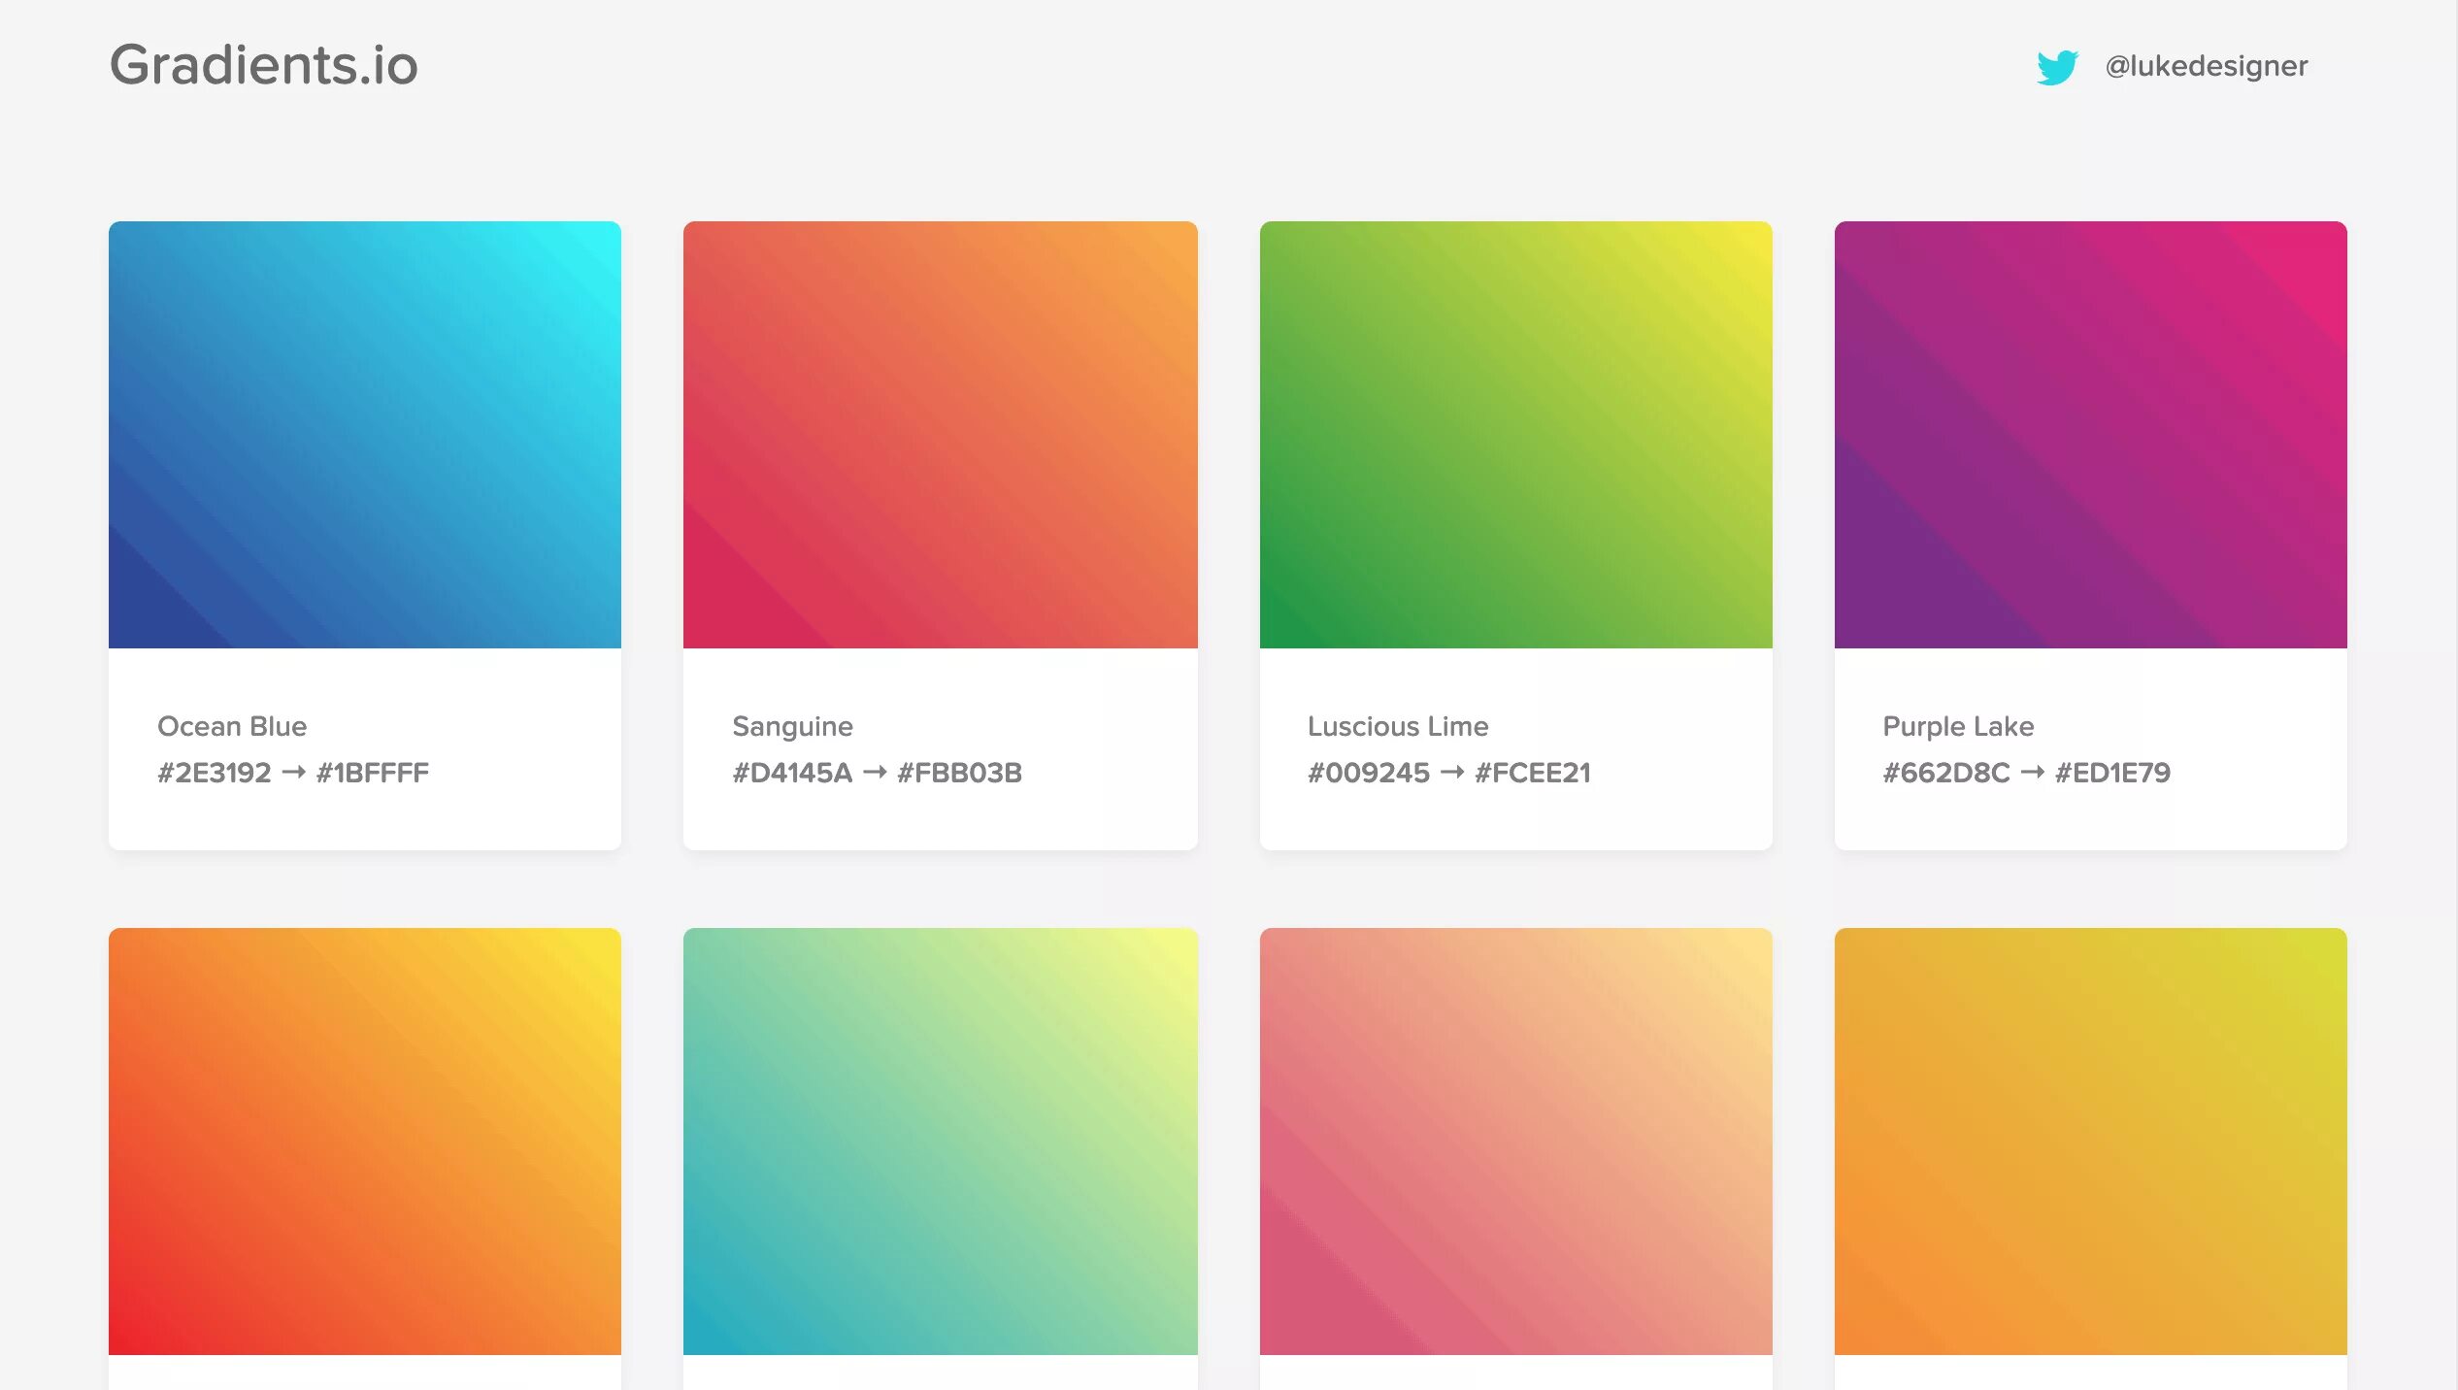The height and width of the screenshot is (1390, 2458).
Task: Select the pink-to-peach gradient in second row
Action: click(x=1516, y=1142)
